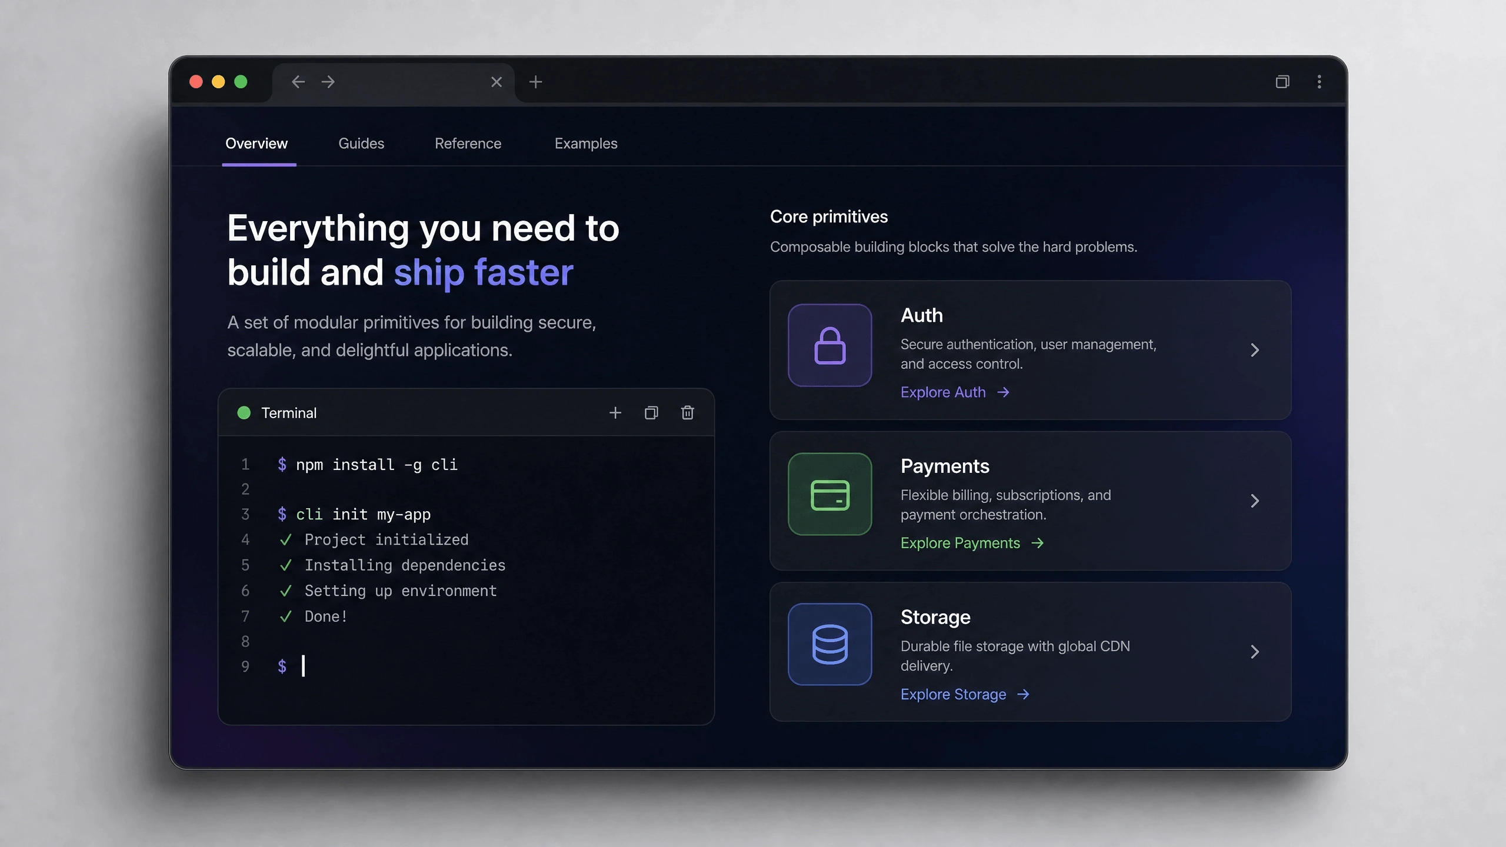
Task: Follow the Explore Payments link
Action: tap(972, 543)
